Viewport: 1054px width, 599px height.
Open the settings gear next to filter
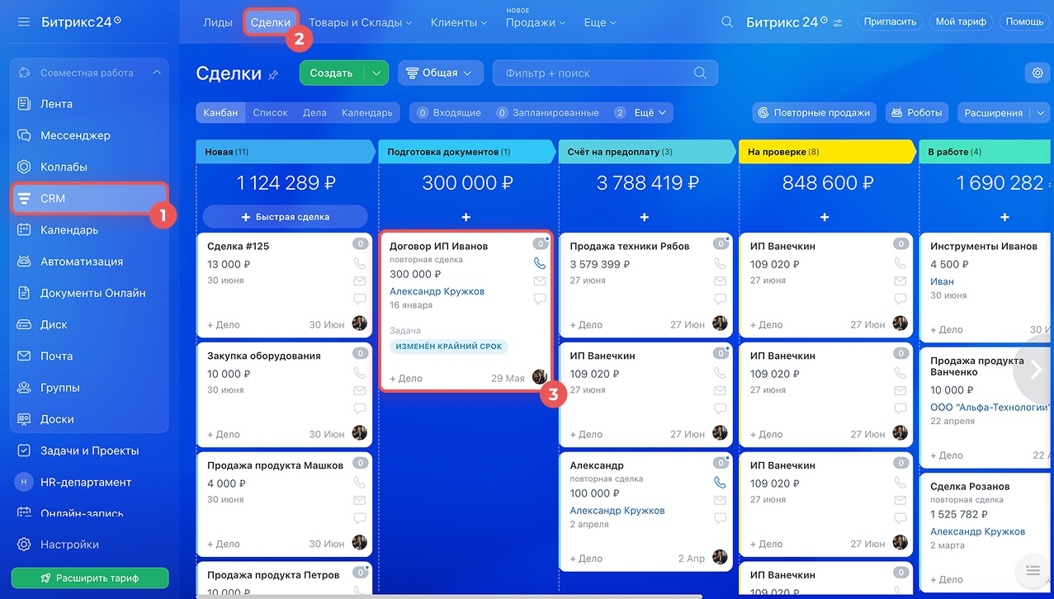(1037, 73)
